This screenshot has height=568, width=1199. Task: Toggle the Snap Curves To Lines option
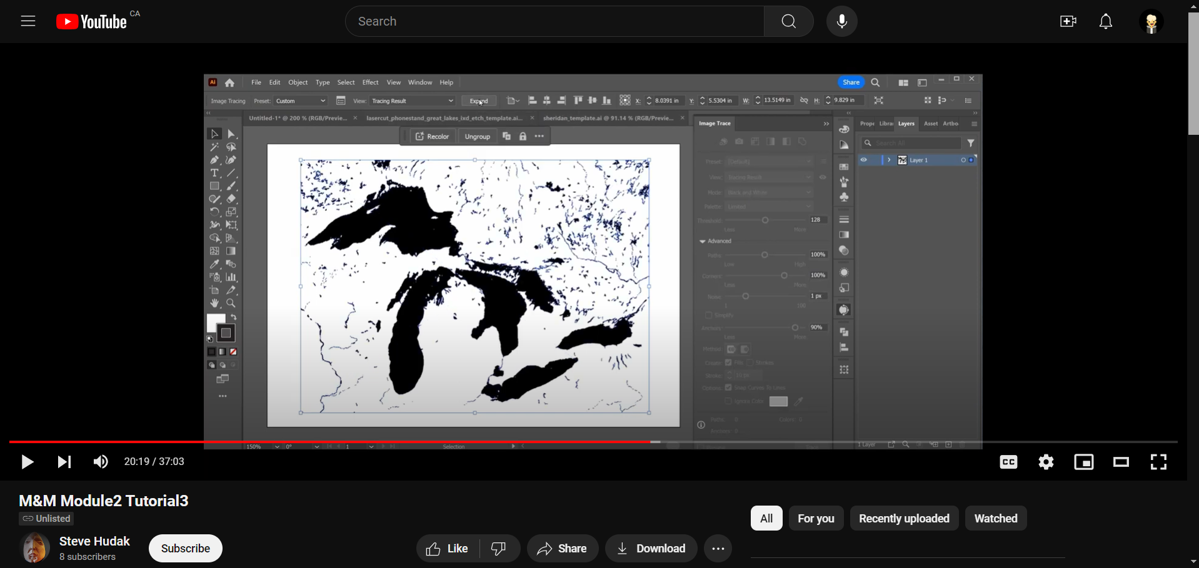[x=728, y=388]
